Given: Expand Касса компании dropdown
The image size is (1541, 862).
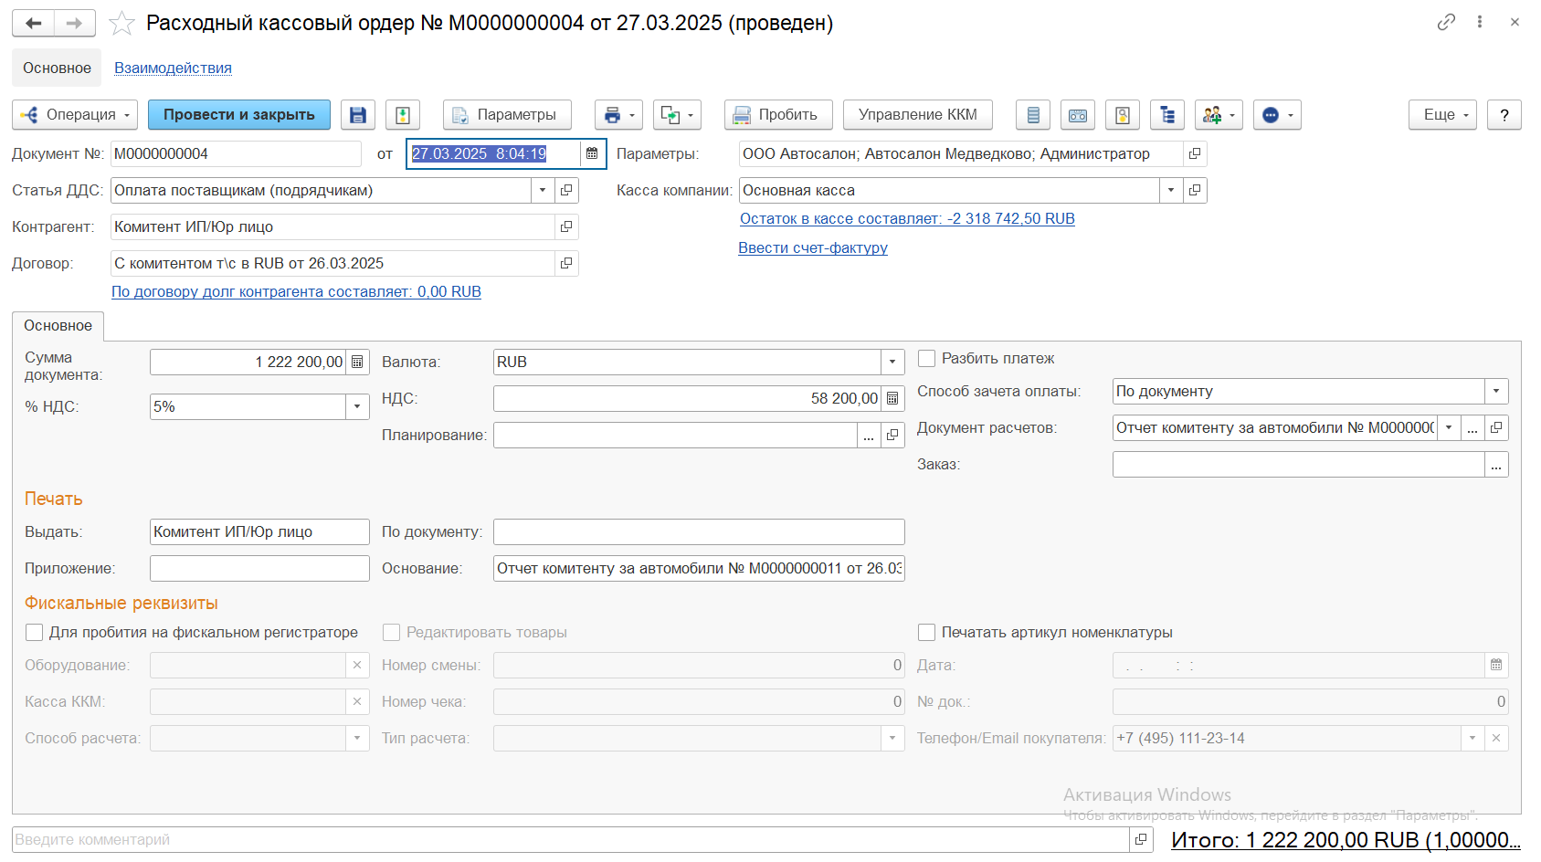Looking at the screenshot, I should click(1171, 190).
